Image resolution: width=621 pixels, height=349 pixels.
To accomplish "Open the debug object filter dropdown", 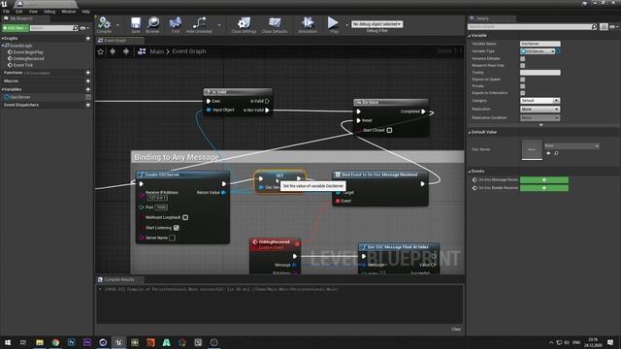I will [x=377, y=24].
